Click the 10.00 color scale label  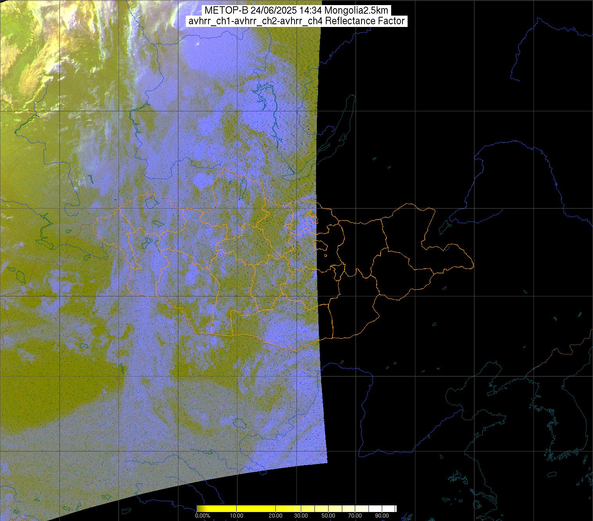tap(237, 516)
